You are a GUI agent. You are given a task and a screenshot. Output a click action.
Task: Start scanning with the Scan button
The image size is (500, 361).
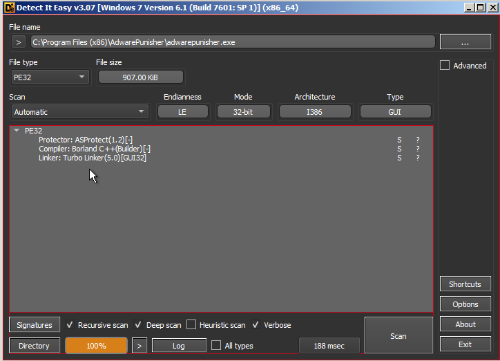click(x=398, y=335)
